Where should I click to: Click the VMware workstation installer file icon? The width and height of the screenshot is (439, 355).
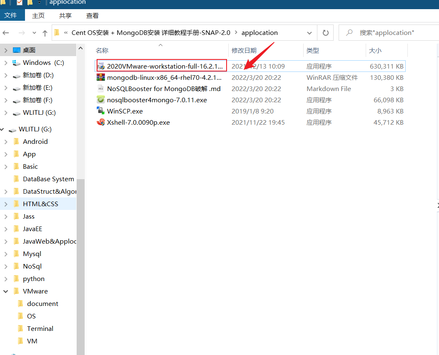tap(101, 66)
